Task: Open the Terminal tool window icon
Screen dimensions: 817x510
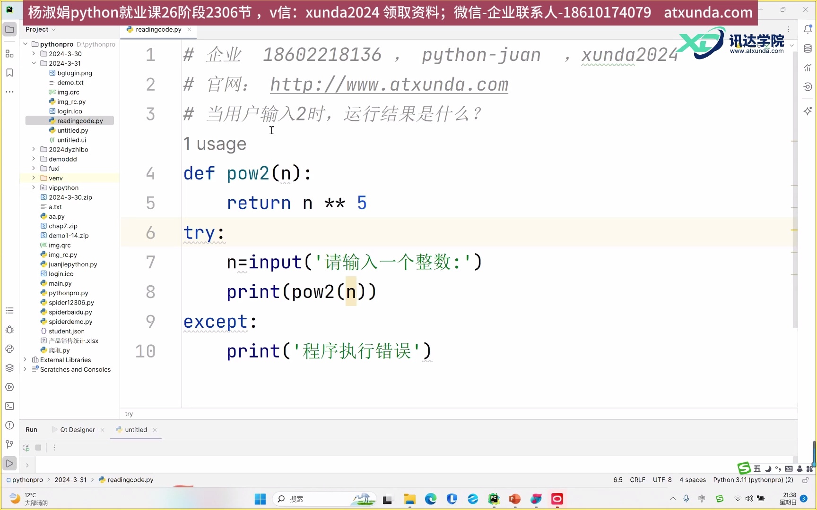Action: [x=9, y=406]
